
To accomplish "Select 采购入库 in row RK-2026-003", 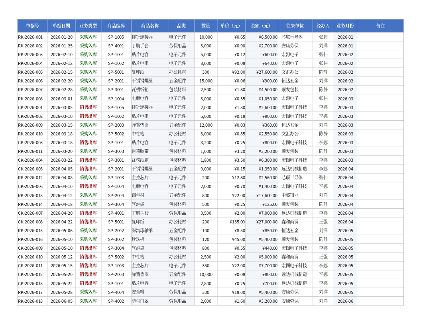I will pos(89,55).
